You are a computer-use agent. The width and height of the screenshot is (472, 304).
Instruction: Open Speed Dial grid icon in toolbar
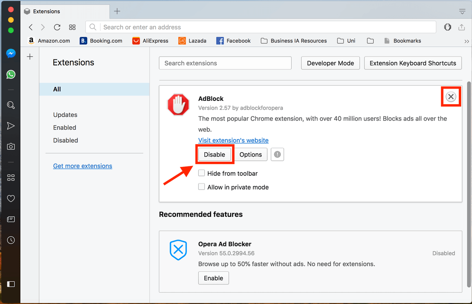click(x=72, y=27)
